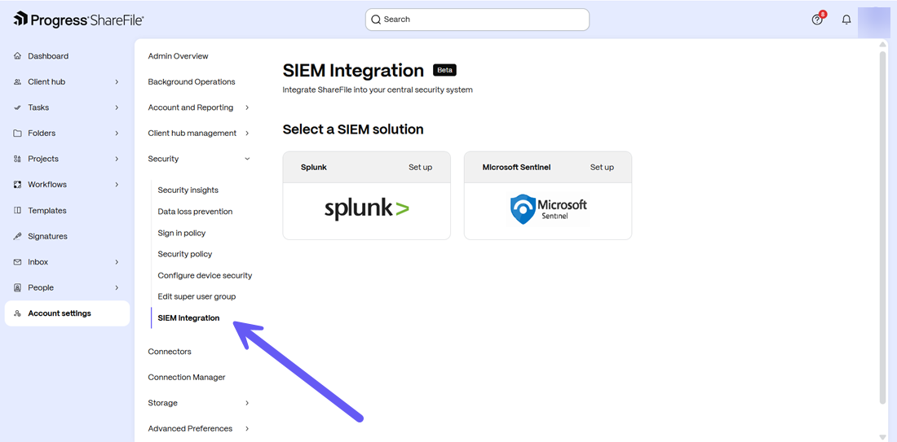Click the Splunk card title
Image resolution: width=897 pixels, height=442 pixels.
(313, 168)
